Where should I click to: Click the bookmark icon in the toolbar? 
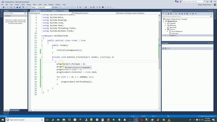[103, 7]
